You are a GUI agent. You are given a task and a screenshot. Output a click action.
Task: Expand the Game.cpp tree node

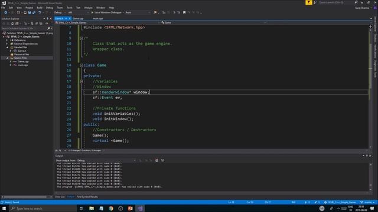(x=11, y=61)
